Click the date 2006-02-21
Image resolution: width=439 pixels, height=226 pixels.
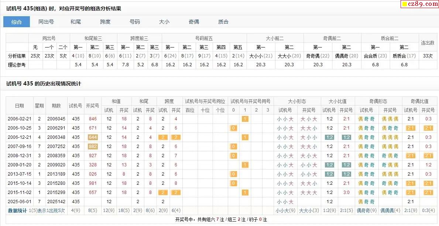pos(20,119)
